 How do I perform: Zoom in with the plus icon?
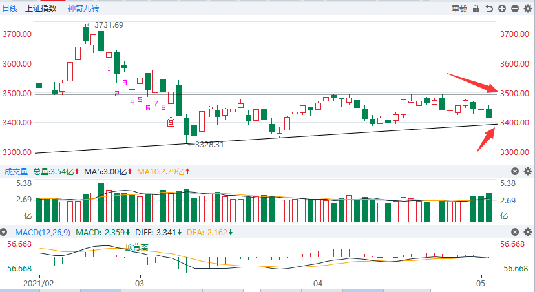coord(502,8)
